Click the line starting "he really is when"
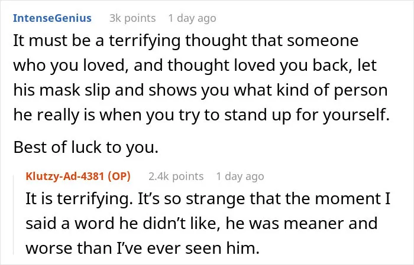Viewport: 414px width, 265px height. pyautogui.click(x=202, y=115)
